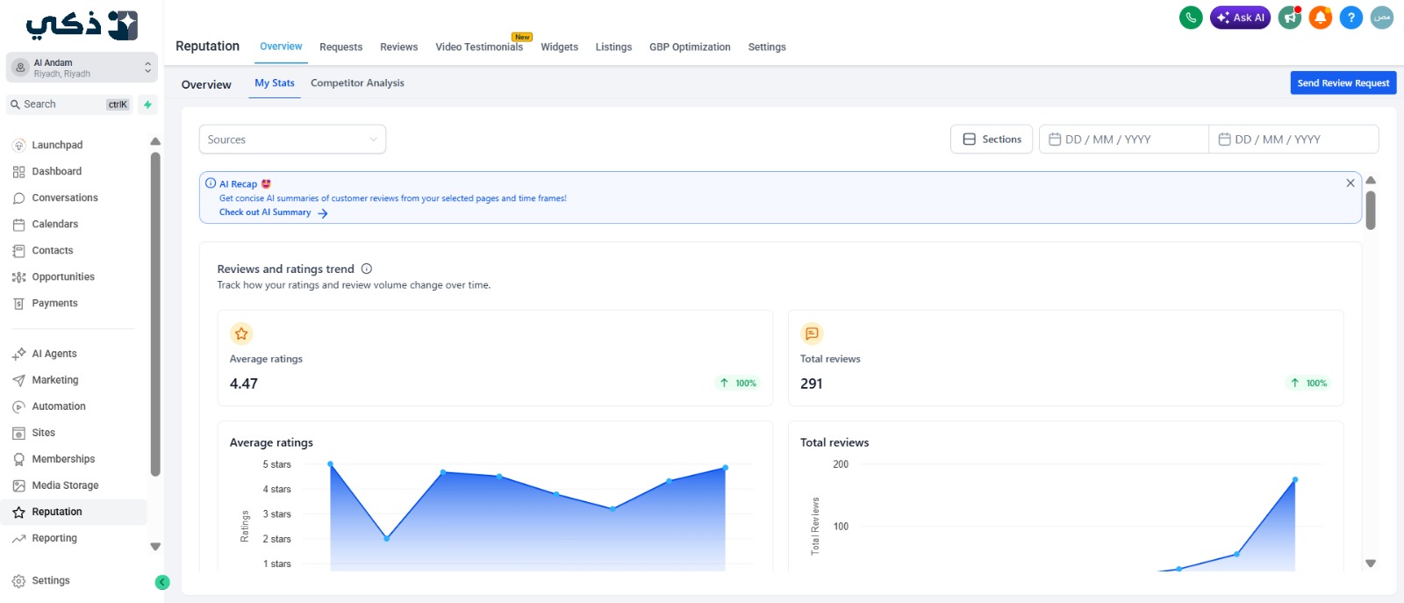Click the Sites sidebar icon
The height and width of the screenshot is (603, 1404).
click(18, 433)
